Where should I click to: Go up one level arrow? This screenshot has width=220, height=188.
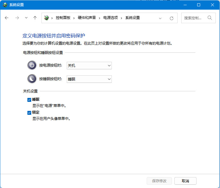pyautogui.click(x=35, y=18)
